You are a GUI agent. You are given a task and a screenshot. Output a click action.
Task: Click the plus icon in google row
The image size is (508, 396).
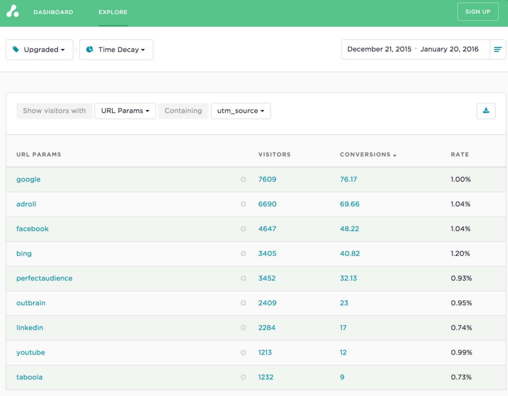(x=243, y=179)
